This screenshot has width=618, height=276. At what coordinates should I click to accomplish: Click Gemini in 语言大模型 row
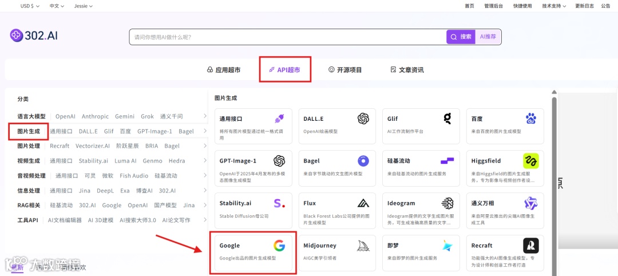point(125,116)
